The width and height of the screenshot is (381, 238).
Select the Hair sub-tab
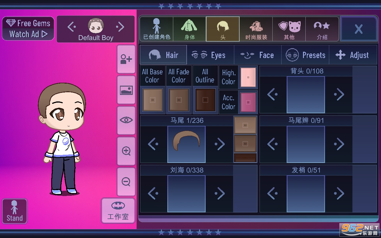coord(163,55)
